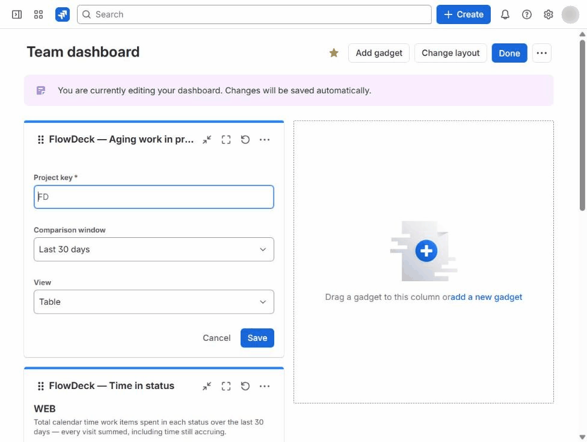
Task: Maximize the Aging work in progress gadget
Action: (x=226, y=140)
